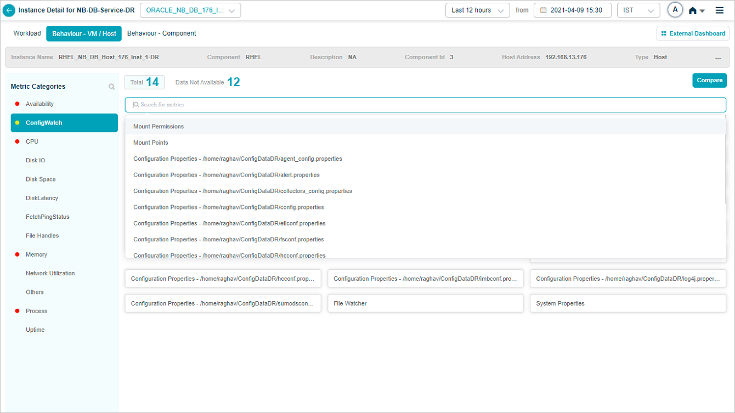Image resolution: width=735 pixels, height=413 pixels.
Task: Open the External Dashboard
Action: [693, 33]
